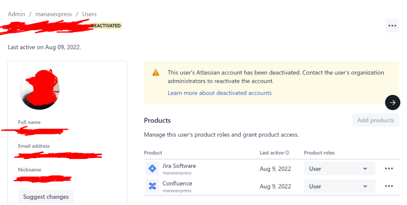Open the more options menu for Confluence
The height and width of the screenshot is (205, 407).
click(x=389, y=186)
